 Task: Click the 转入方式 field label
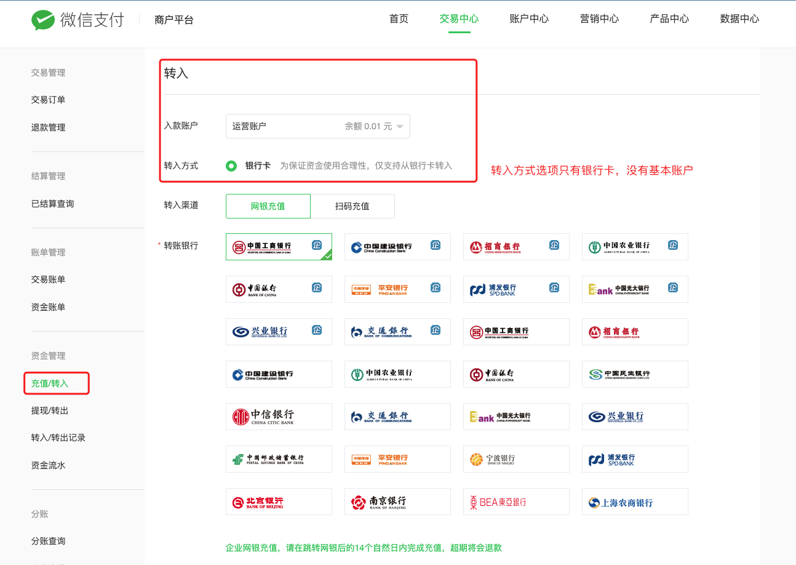[181, 166]
